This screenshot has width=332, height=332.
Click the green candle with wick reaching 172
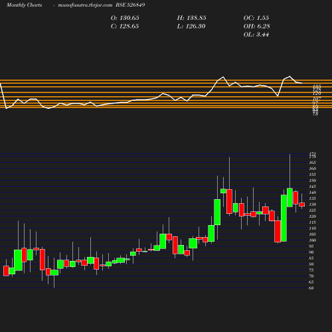coord(290,198)
